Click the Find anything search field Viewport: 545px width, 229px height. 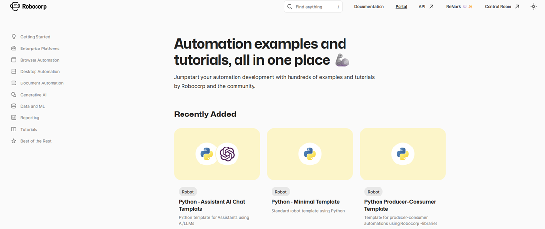pos(313,7)
